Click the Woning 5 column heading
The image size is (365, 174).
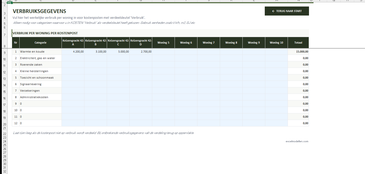(x=163, y=43)
